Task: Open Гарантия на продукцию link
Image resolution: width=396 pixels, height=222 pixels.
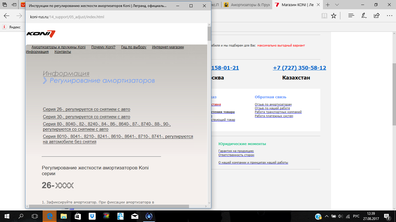Action: point(236,151)
